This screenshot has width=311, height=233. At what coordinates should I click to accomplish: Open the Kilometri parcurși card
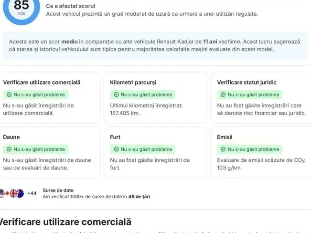click(x=156, y=98)
